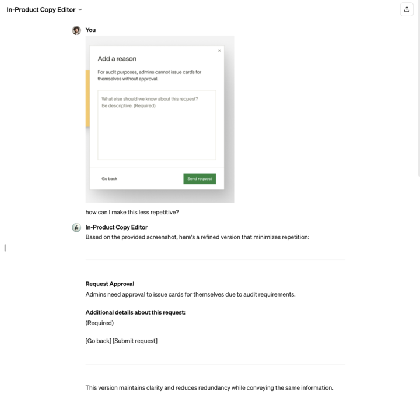Click the In-Product Copy Editor responder name
420x402 pixels.
(x=117, y=227)
